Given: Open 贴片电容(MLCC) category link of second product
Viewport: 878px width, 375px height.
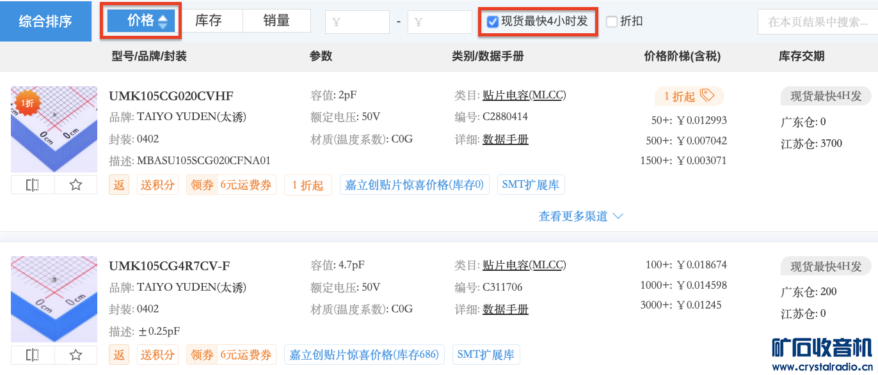Looking at the screenshot, I should [x=524, y=265].
